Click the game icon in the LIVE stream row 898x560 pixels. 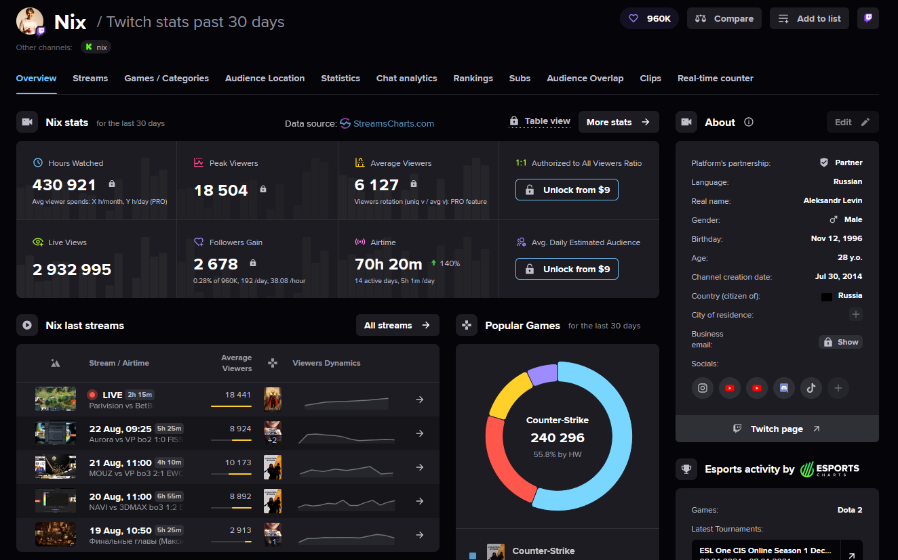[273, 400]
